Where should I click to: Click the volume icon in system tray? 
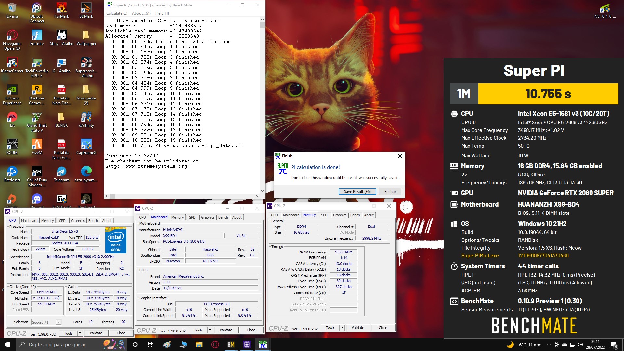580,345
